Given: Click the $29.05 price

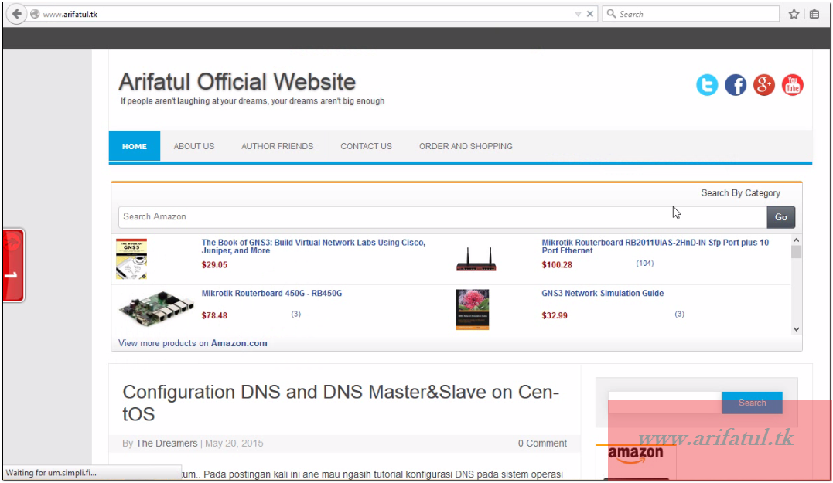Looking at the screenshot, I should pyautogui.click(x=214, y=265).
